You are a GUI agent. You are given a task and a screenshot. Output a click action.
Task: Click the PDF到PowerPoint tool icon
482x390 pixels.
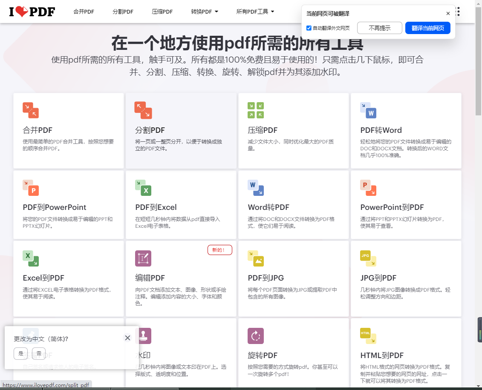[x=31, y=188]
